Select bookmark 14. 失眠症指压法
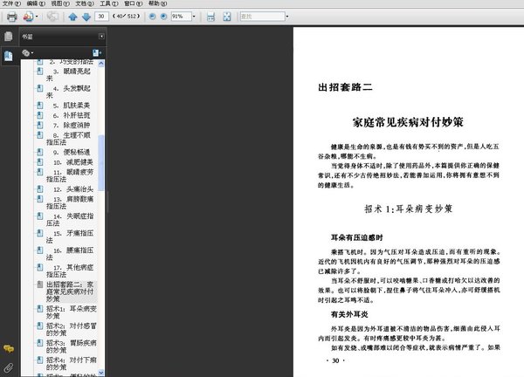This screenshot has width=524, height=377. [70, 220]
